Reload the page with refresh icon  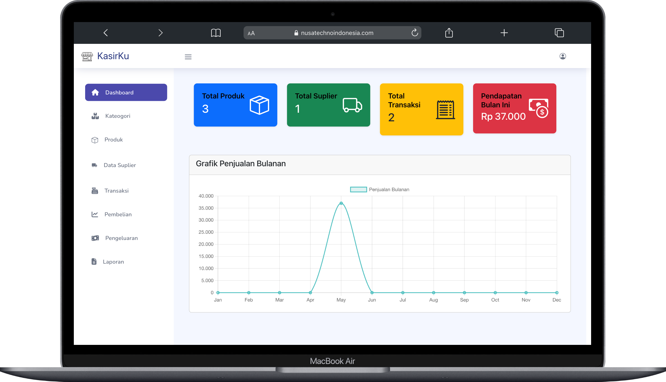[415, 33]
